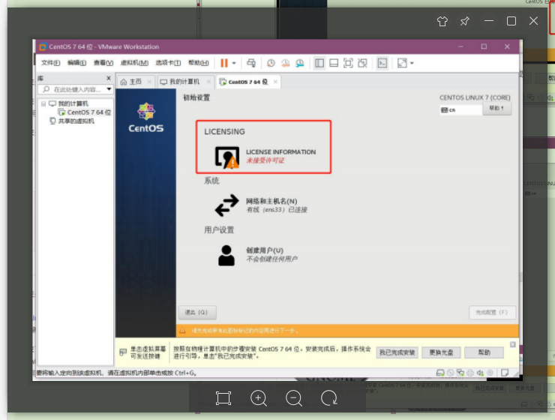
Task: Open 创建用户(U) user creation
Action: [x=258, y=255]
